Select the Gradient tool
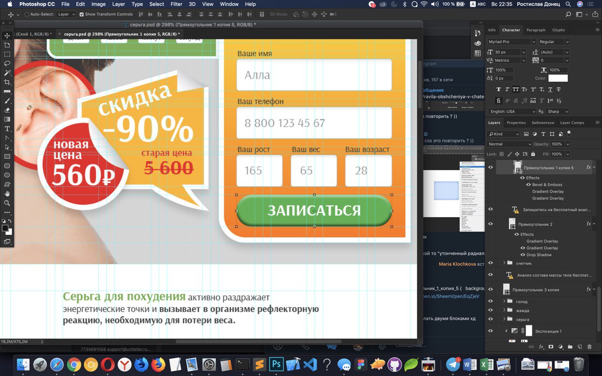Image resolution: width=602 pixels, height=376 pixels. coord(7,119)
